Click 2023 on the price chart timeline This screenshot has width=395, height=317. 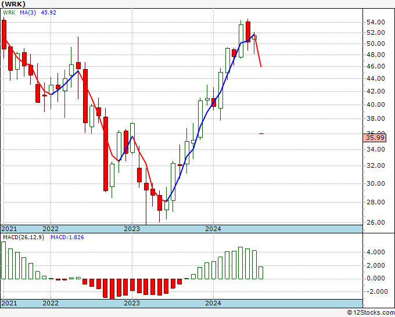point(132,229)
